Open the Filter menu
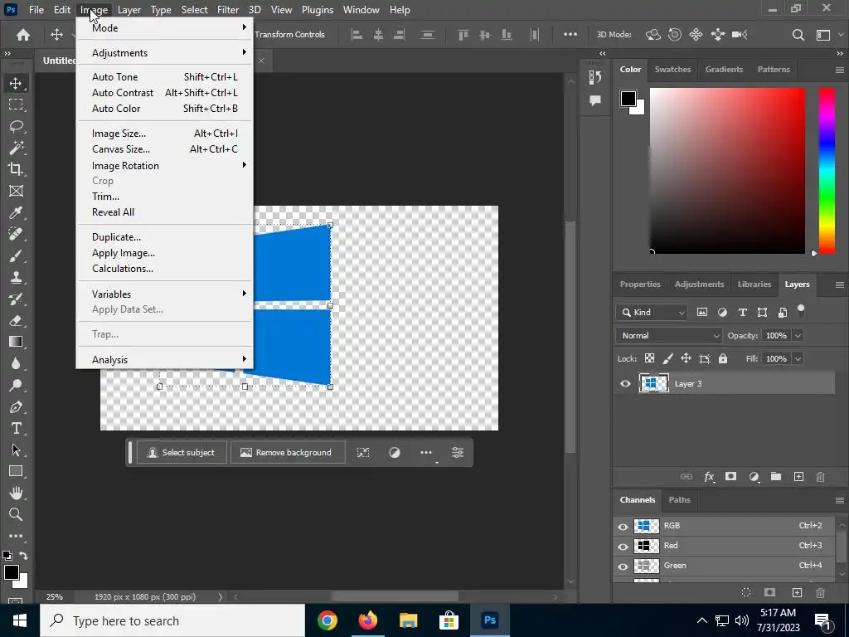 pyautogui.click(x=228, y=10)
